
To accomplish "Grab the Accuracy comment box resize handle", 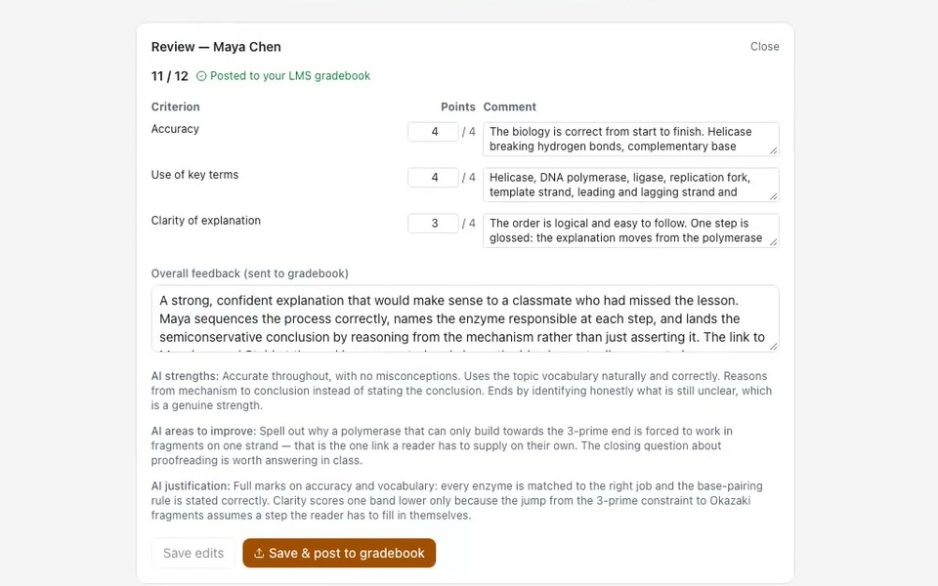I will [x=774, y=150].
